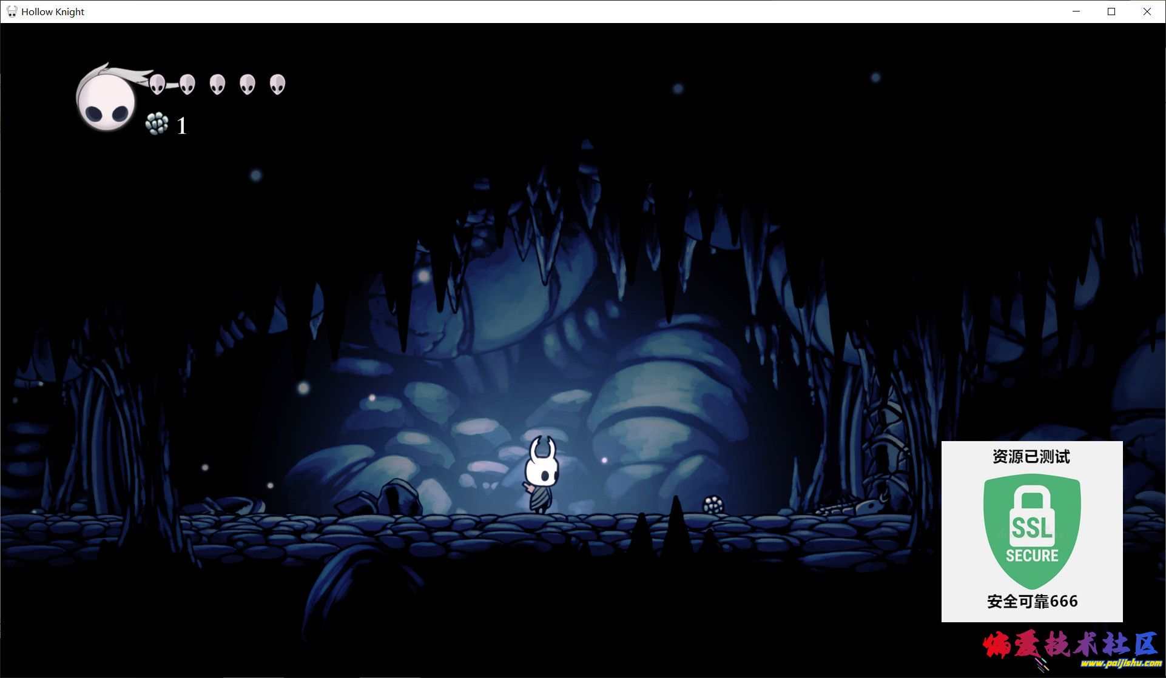The width and height of the screenshot is (1166, 678).
Task: Click the 安全可靠666 caption
Action: point(1032,601)
